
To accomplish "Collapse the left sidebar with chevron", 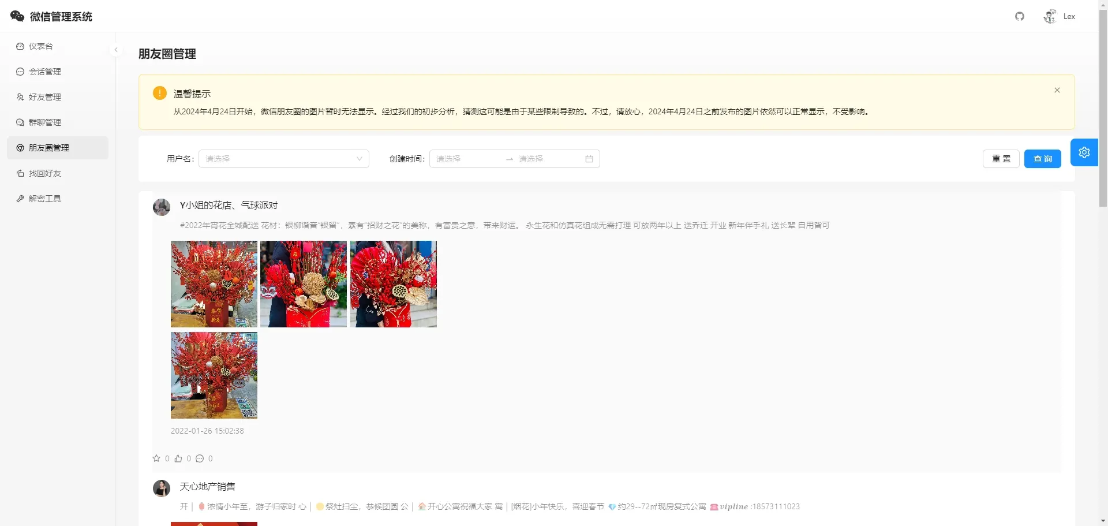I will [116, 50].
